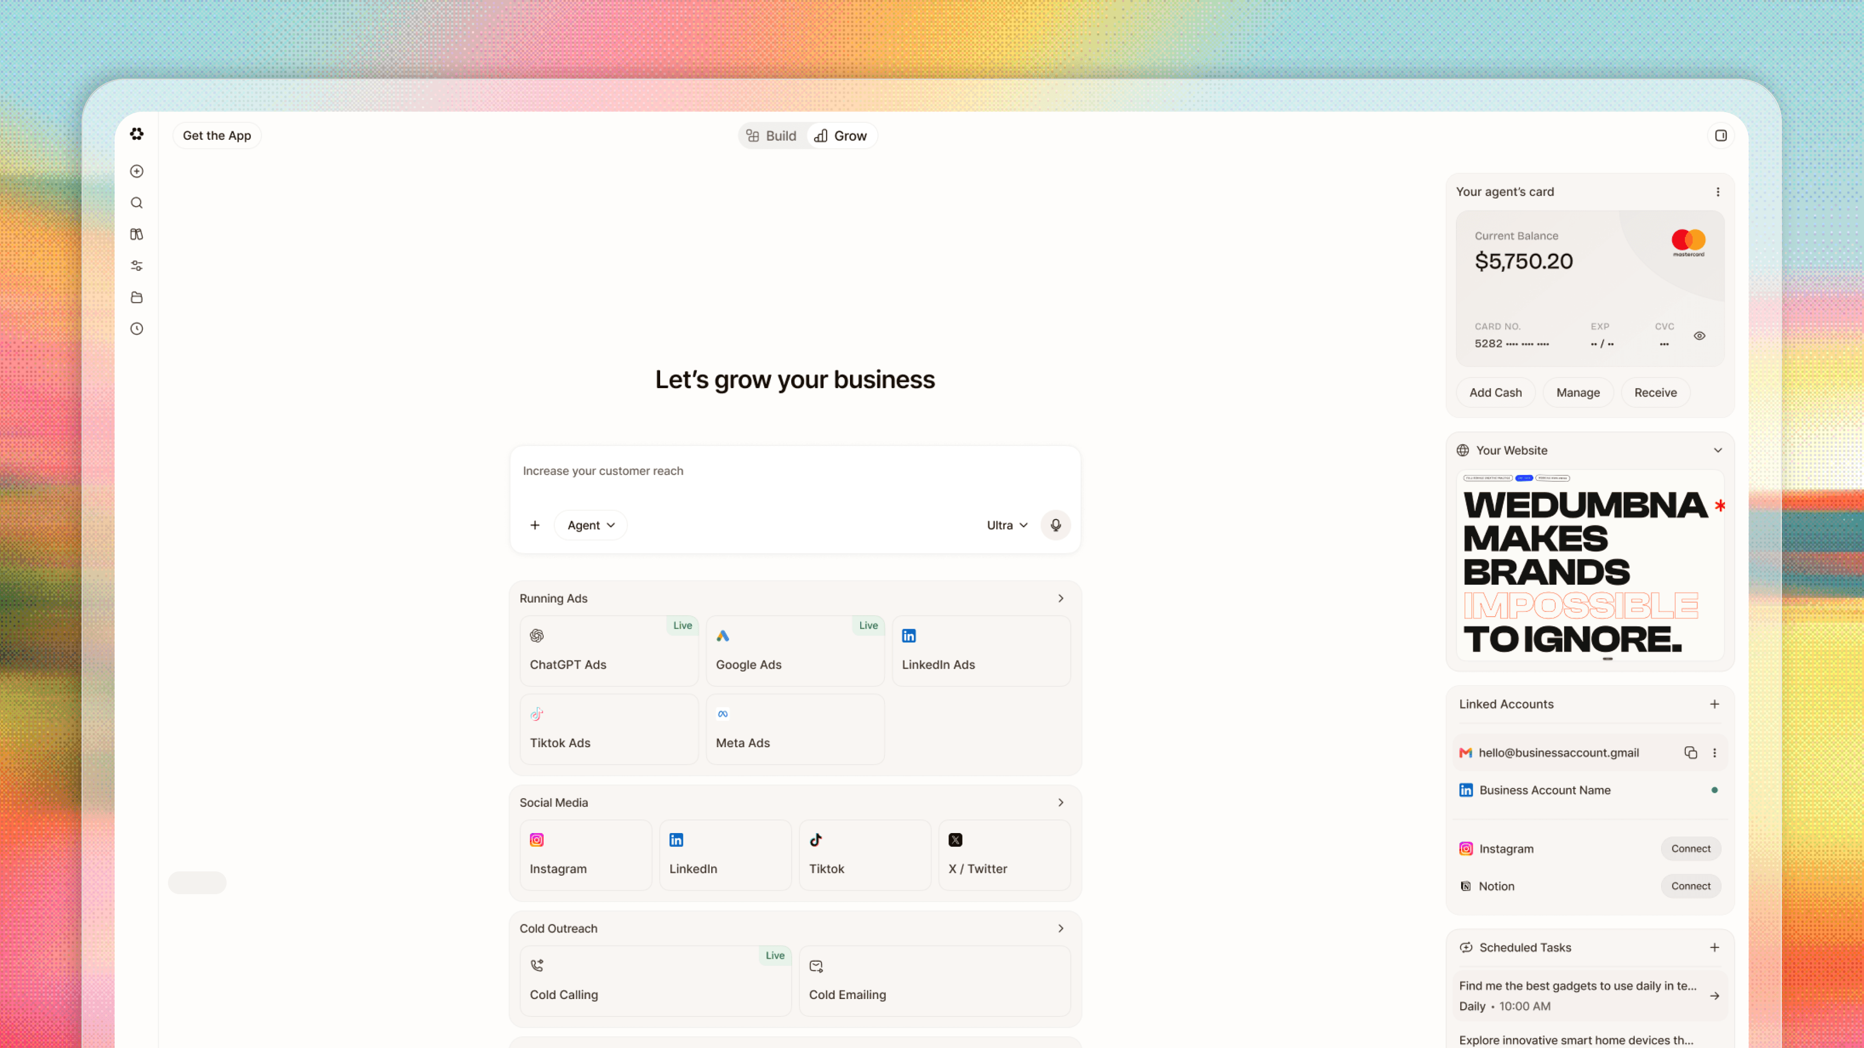Click the Receive button

pos(1656,393)
